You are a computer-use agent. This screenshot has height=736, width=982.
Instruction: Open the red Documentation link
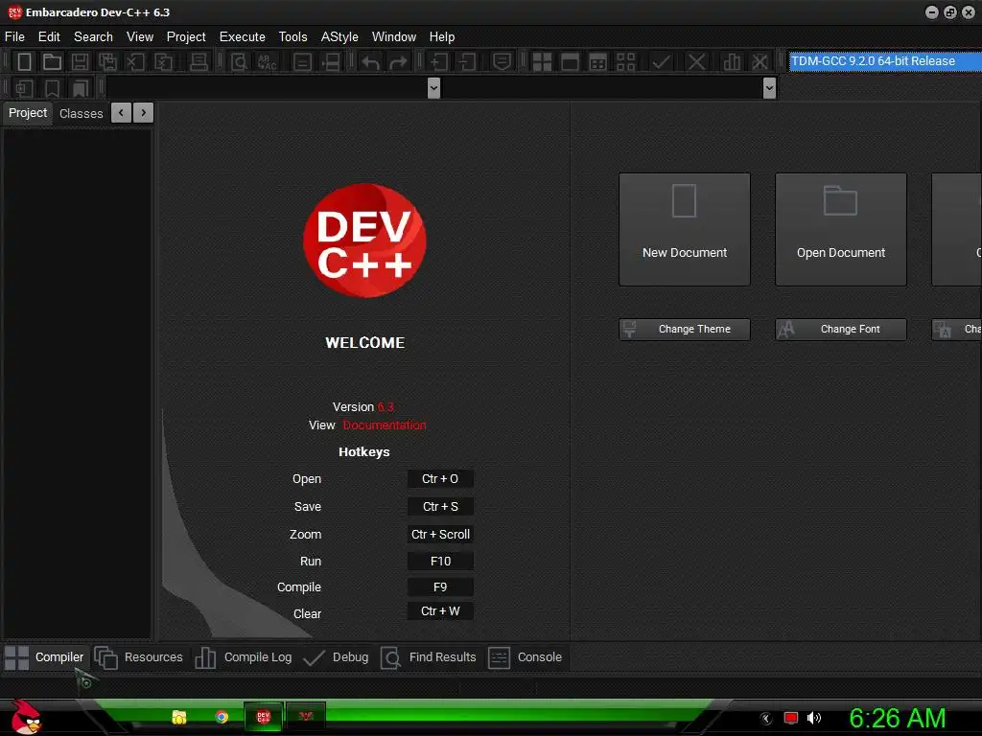click(385, 425)
